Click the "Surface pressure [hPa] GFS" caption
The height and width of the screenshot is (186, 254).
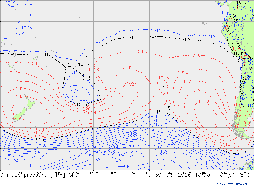pos(39,175)
